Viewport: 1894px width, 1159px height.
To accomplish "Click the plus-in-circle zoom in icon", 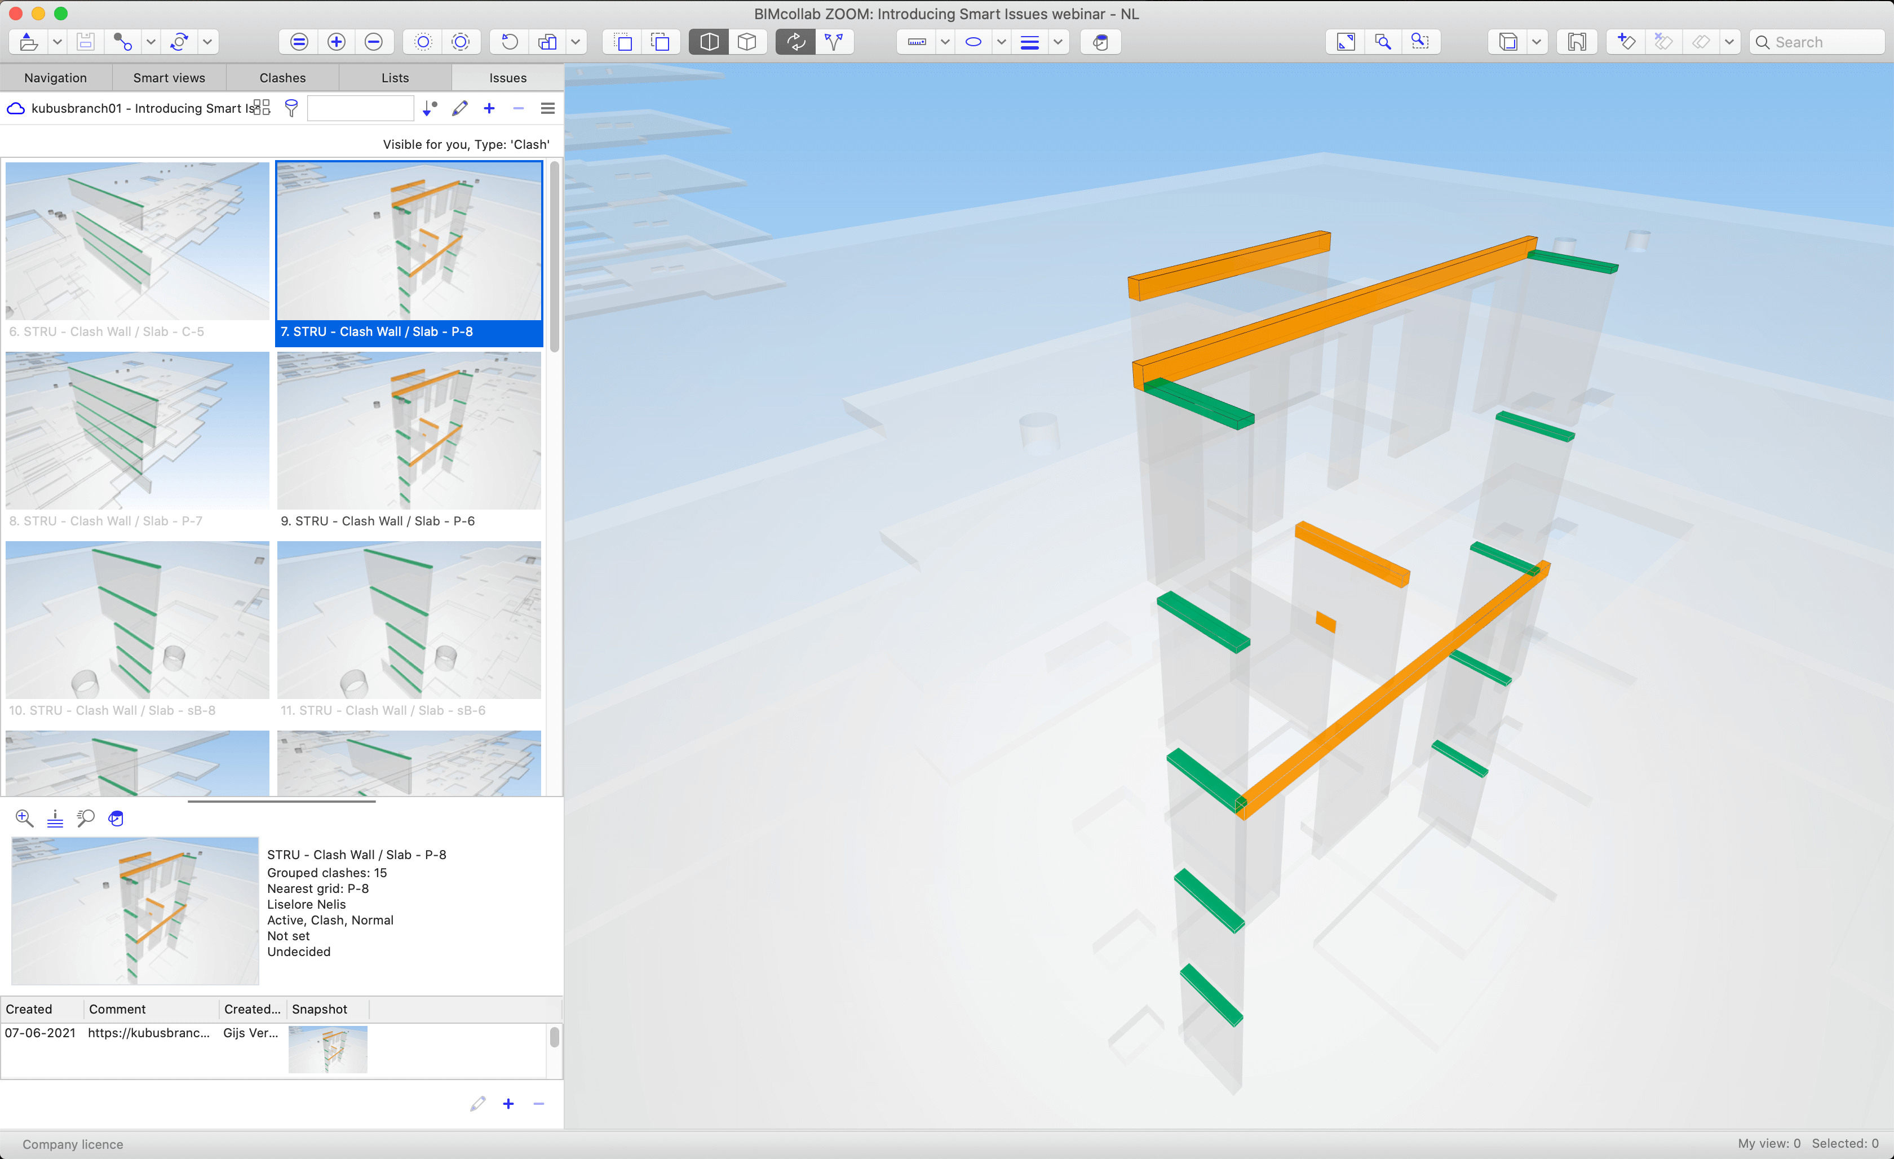I will coord(336,42).
